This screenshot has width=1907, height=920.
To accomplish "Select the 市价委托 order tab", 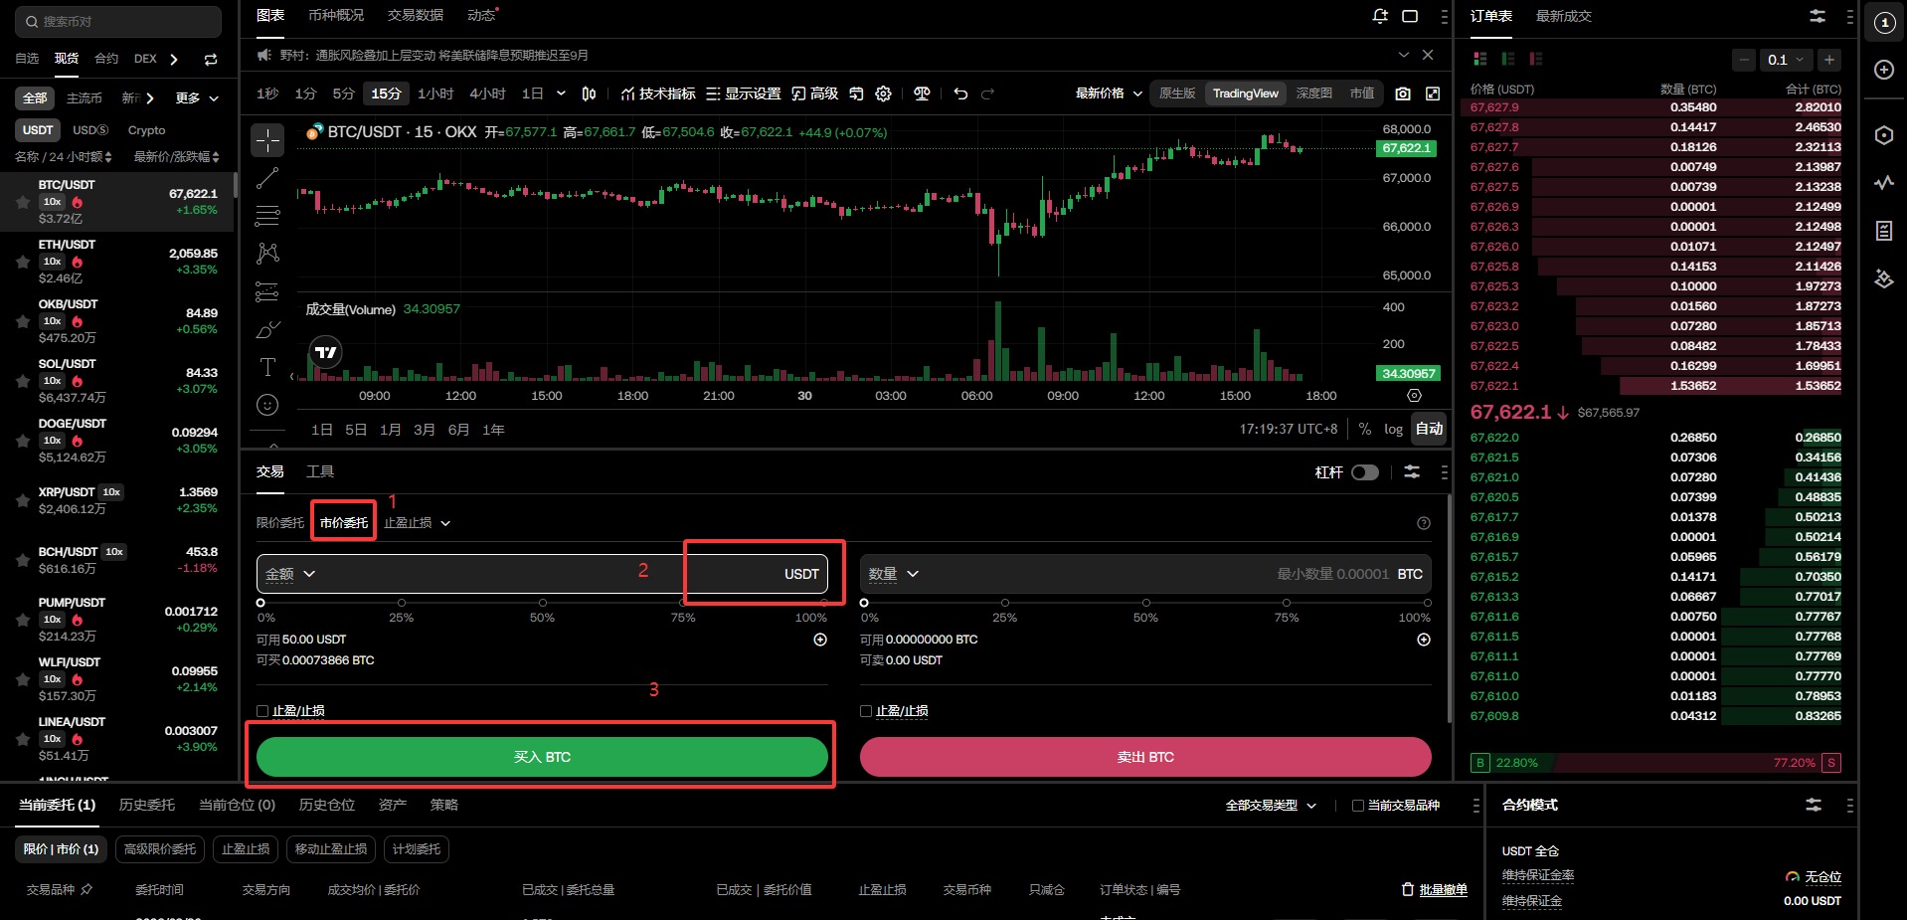I will [344, 523].
